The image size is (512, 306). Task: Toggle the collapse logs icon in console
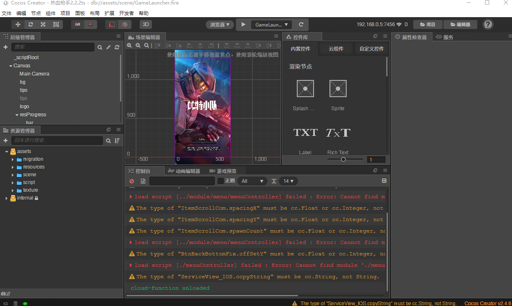(x=143, y=181)
